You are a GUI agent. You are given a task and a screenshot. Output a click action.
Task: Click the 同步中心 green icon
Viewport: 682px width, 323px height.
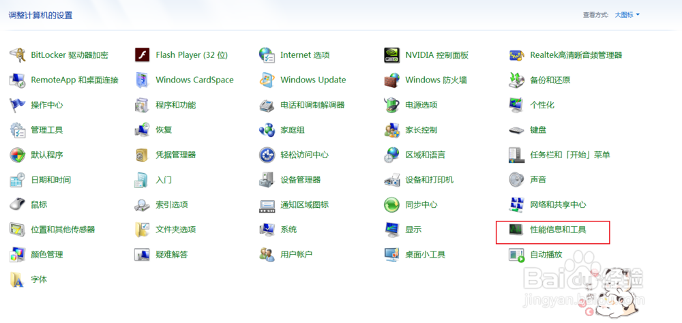391,204
